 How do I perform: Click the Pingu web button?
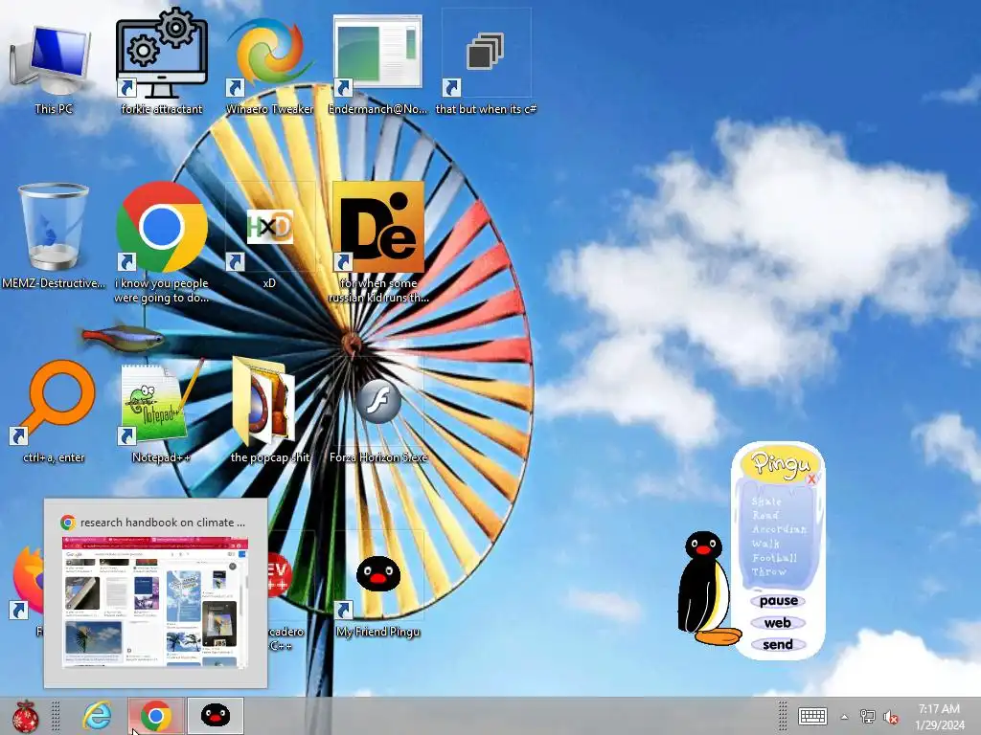point(778,622)
